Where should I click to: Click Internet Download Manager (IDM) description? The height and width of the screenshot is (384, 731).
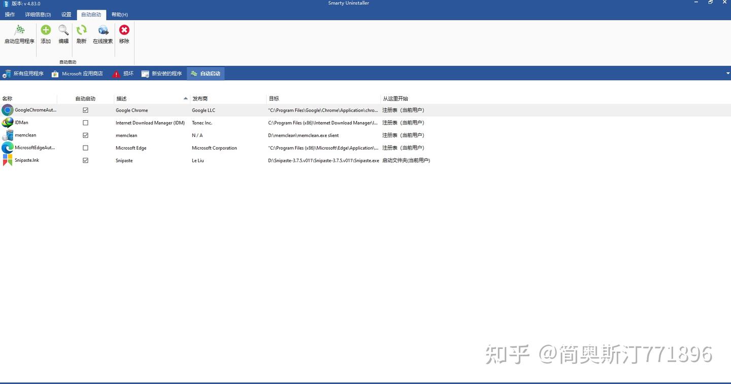(x=150, y=123)
